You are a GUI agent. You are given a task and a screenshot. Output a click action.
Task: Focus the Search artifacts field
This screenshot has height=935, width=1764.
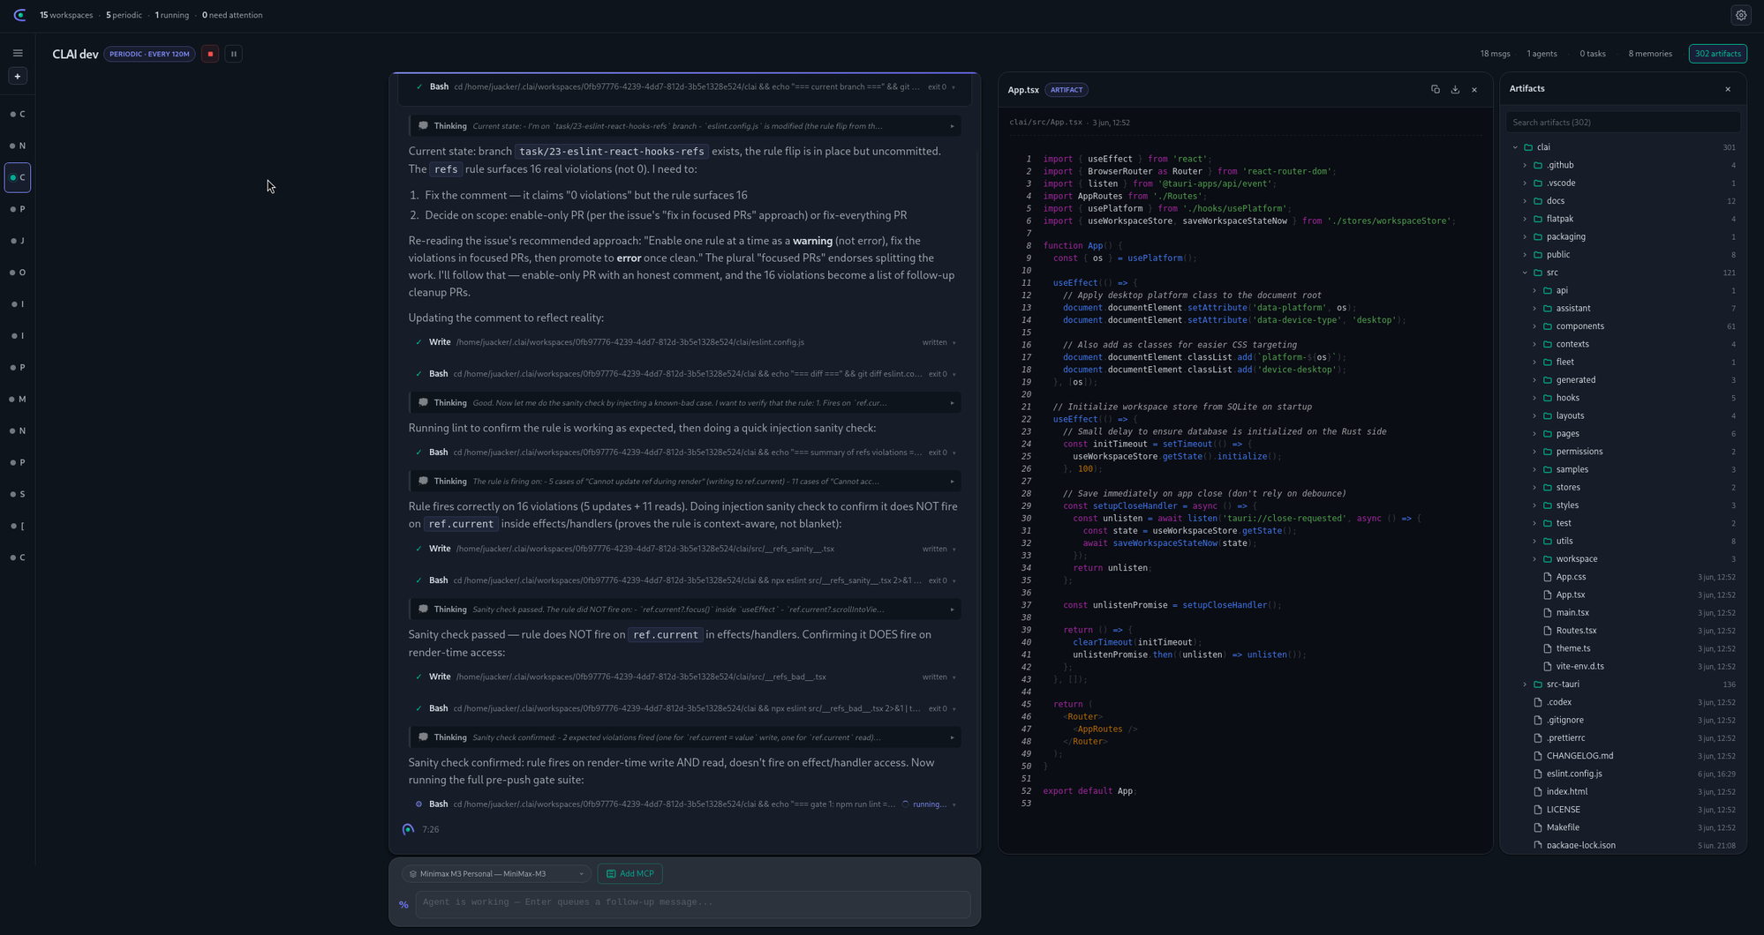[x=1623, y=123]
